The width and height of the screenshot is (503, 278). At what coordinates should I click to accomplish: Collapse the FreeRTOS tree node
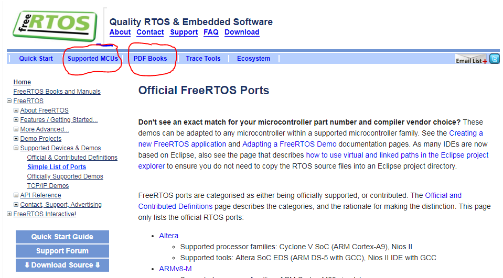pos(9,101)
